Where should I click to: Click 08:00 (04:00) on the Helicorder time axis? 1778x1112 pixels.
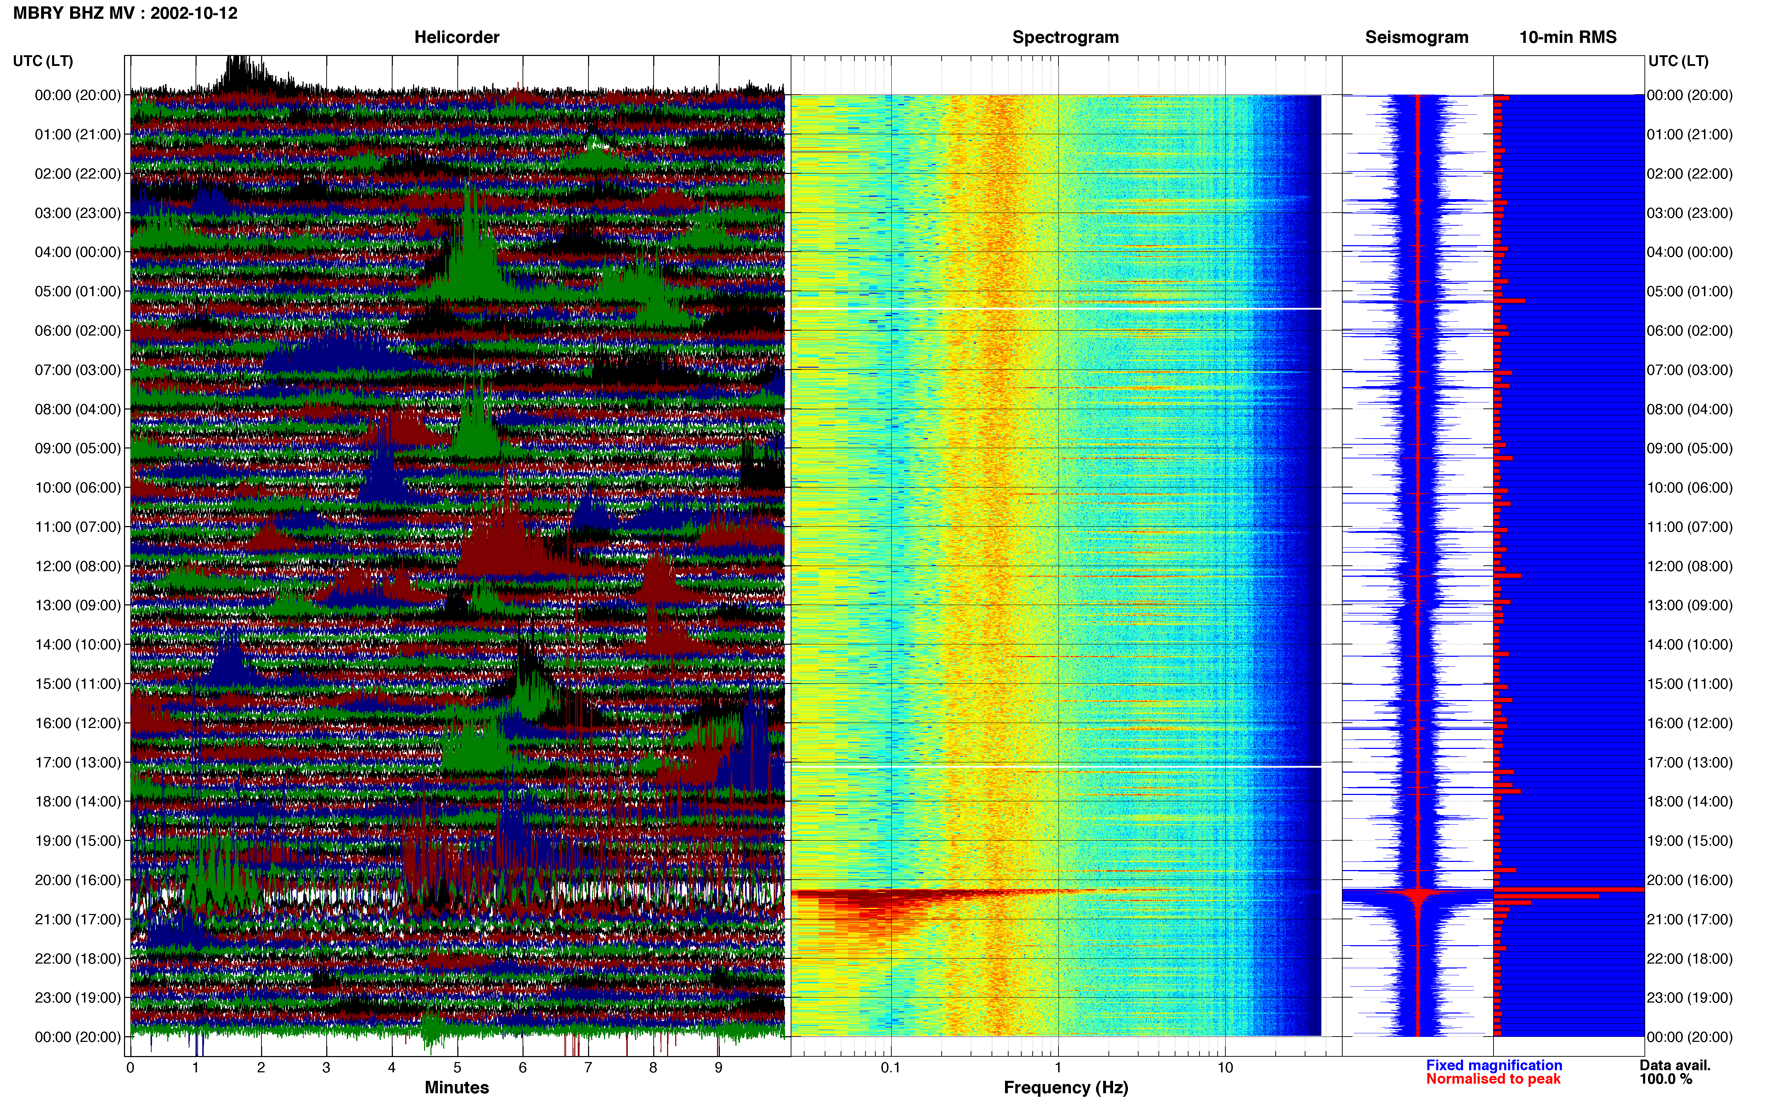(78, 409)
